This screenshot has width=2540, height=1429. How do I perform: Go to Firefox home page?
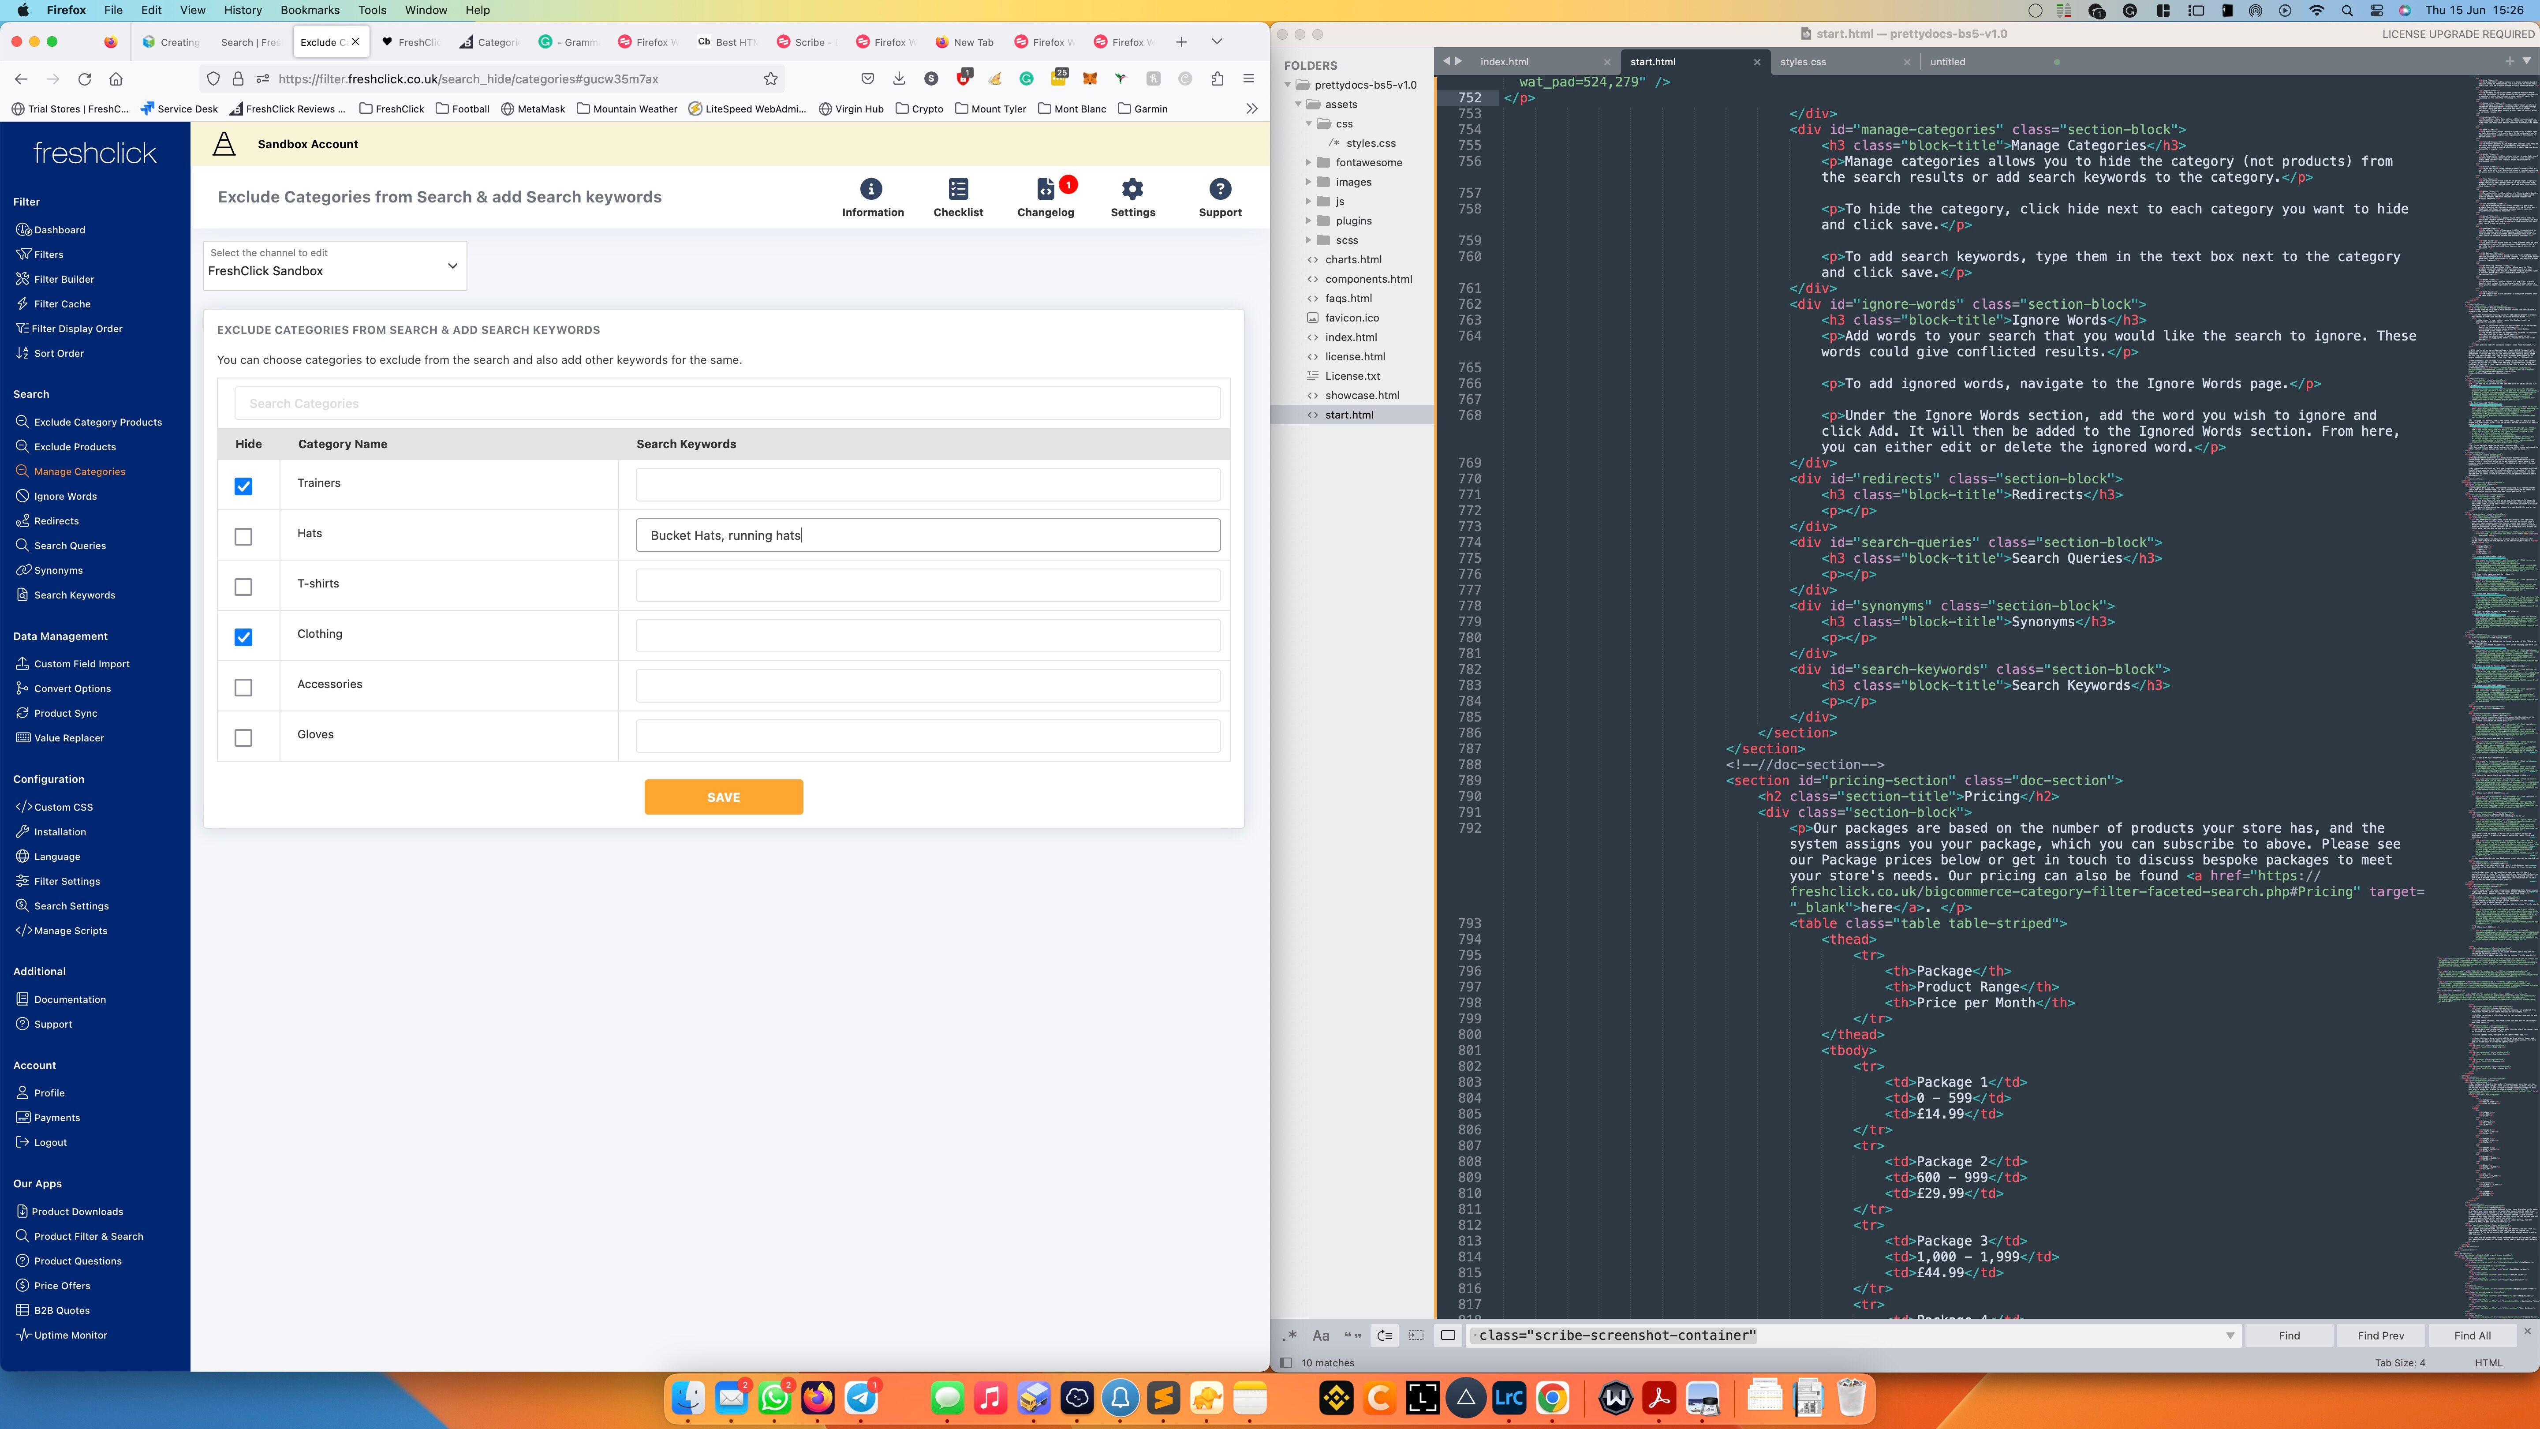coord(116,79)
